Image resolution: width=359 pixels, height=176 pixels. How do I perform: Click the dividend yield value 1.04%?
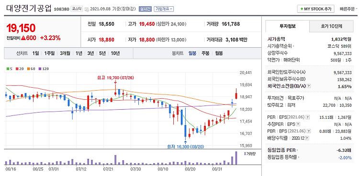click(346, 138)
